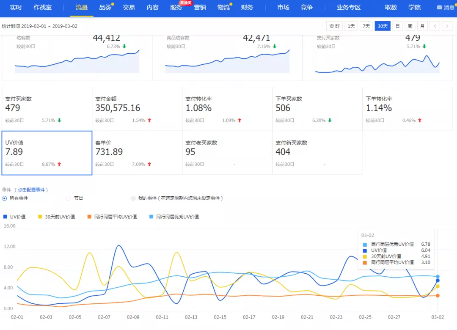
Task: Choose the 30天 time range button
Action: pos(383,26)
